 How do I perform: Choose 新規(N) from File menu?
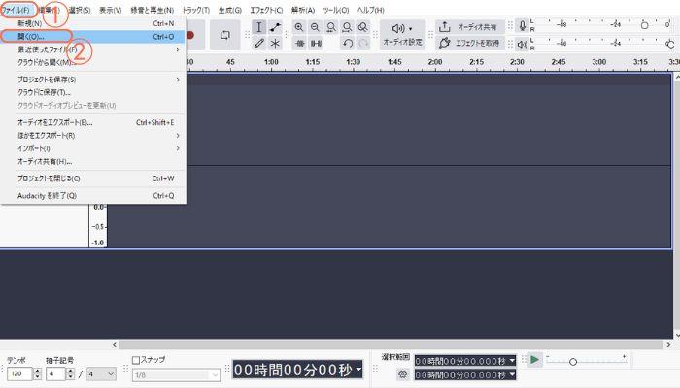tap(93, 23)
